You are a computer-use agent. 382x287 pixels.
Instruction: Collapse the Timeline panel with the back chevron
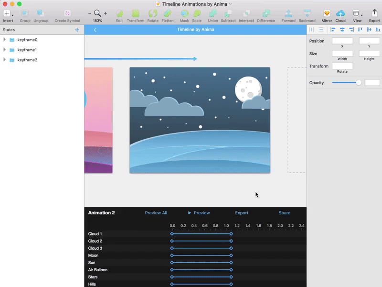click(95, 29)
